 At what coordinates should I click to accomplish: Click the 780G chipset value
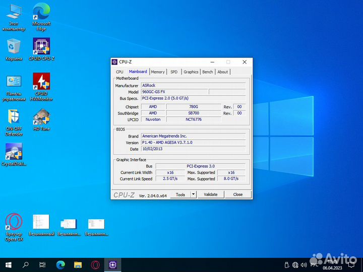point(194,107)
